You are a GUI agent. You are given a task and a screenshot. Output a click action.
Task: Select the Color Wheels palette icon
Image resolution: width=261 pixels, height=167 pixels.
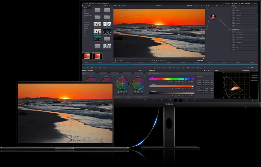tap(92, 68)
